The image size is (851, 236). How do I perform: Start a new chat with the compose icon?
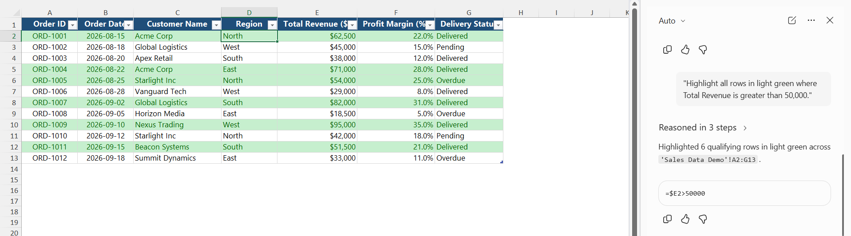[792, 20]
